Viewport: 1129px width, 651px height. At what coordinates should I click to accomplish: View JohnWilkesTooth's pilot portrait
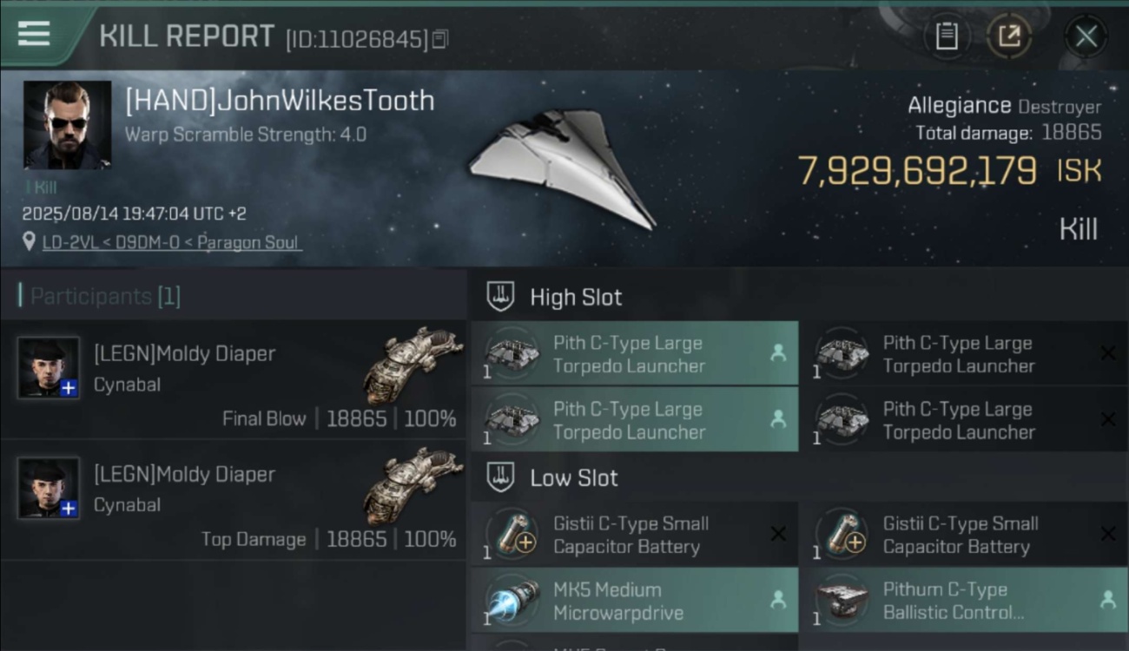pyautogui.click(x=67, y=124)
